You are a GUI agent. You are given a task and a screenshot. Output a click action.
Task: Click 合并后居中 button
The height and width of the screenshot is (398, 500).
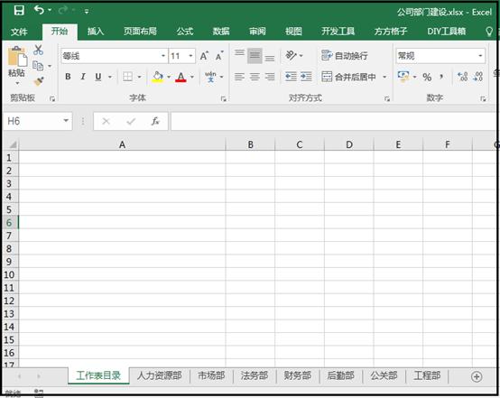349,77
